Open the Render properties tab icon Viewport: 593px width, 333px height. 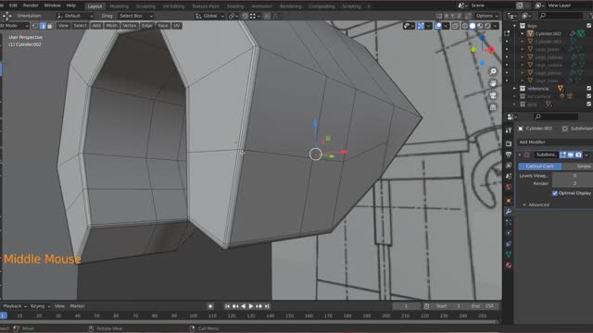pos(509,143)
